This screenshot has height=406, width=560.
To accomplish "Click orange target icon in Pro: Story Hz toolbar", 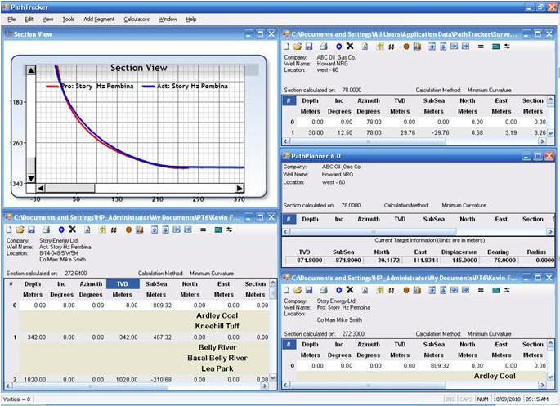I will 406,290.
